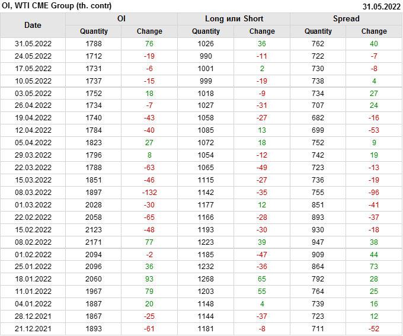Click the "OI" group header
403x336 pixels.
121,18
